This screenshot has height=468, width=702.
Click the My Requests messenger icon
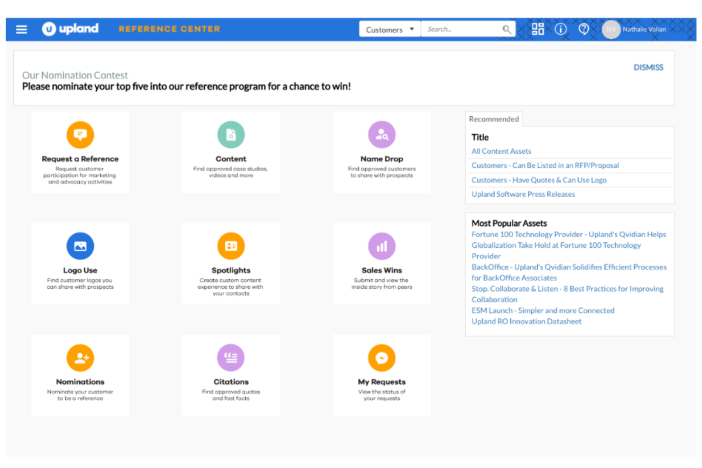[382, 358]
